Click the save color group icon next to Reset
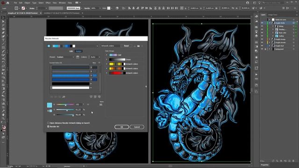Viewport: 299px width, 168px height. coord(135,46)
